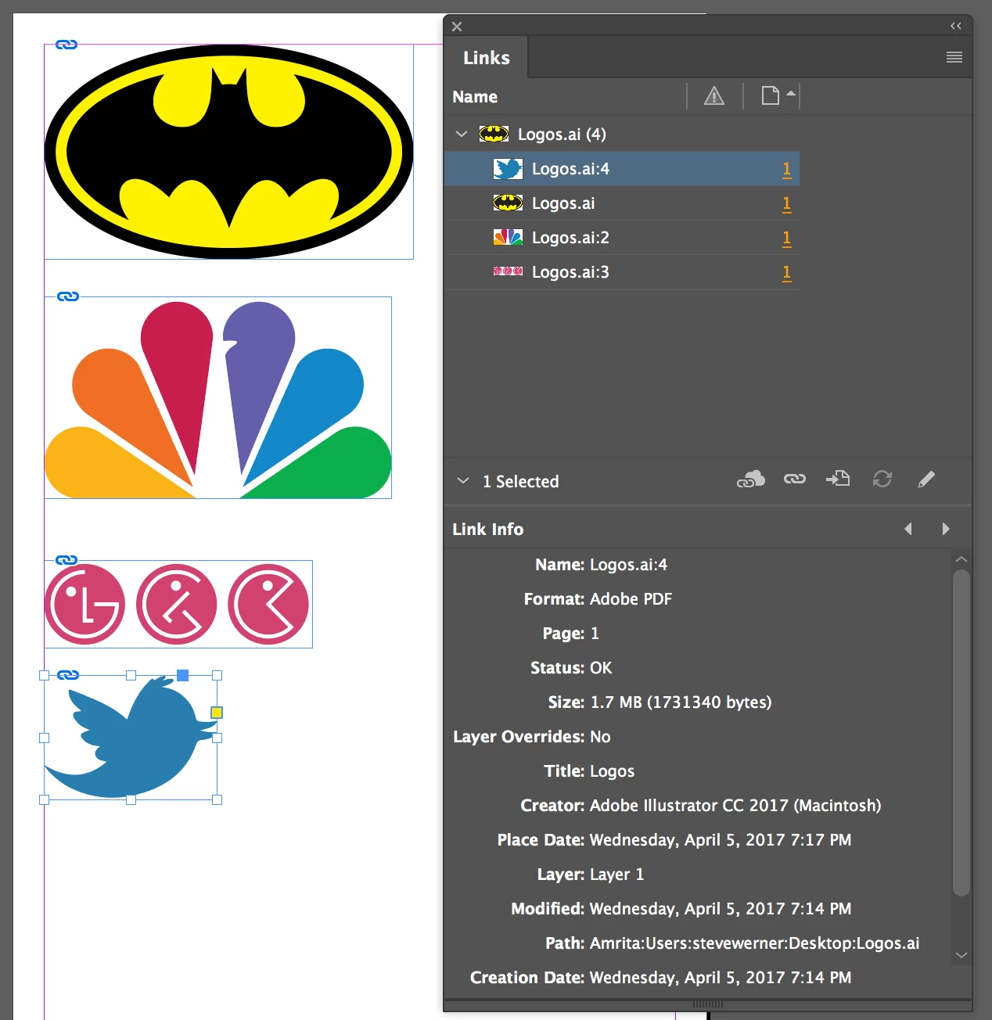Show previous link info with left arrow
The image size is (992, 1020).
(908, 529)
